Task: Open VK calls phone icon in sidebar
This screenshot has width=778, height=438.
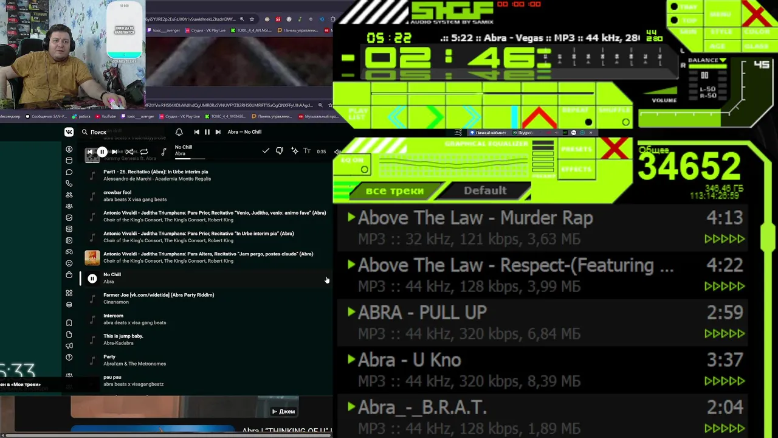Action: point(69,183)
